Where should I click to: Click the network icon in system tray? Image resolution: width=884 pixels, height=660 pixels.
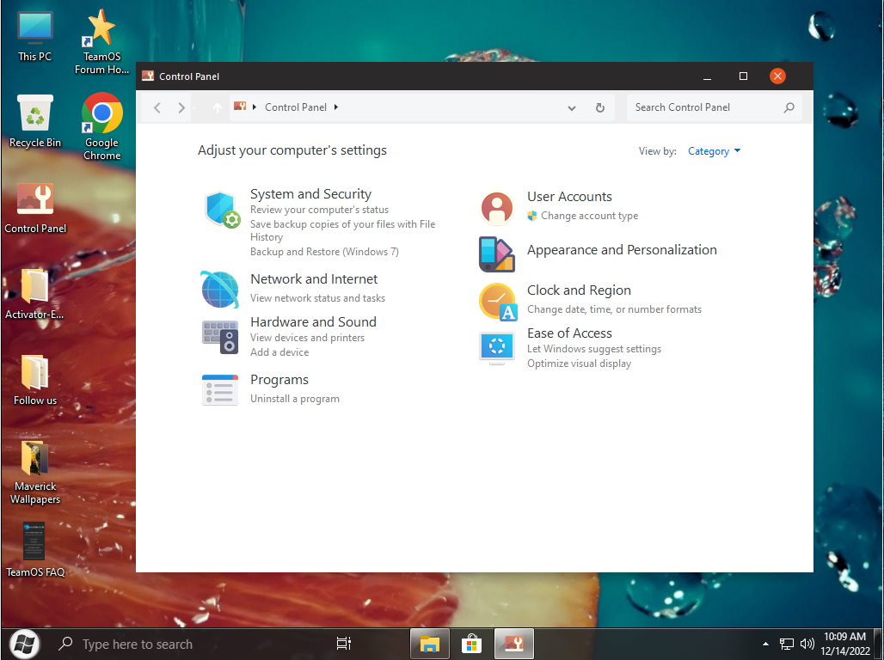click(x=787, y=644)
